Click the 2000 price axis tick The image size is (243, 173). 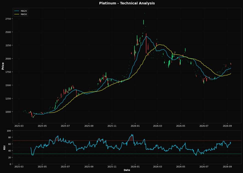(8, 58)
